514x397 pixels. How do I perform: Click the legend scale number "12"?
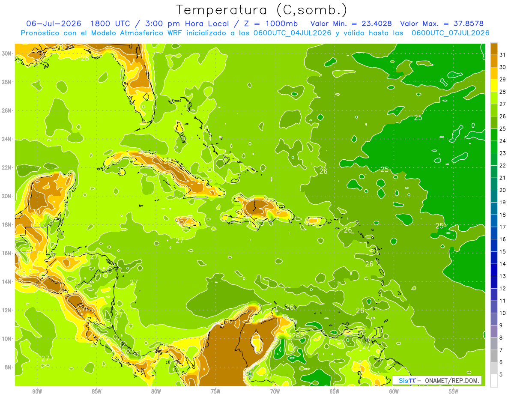(502, 289)
